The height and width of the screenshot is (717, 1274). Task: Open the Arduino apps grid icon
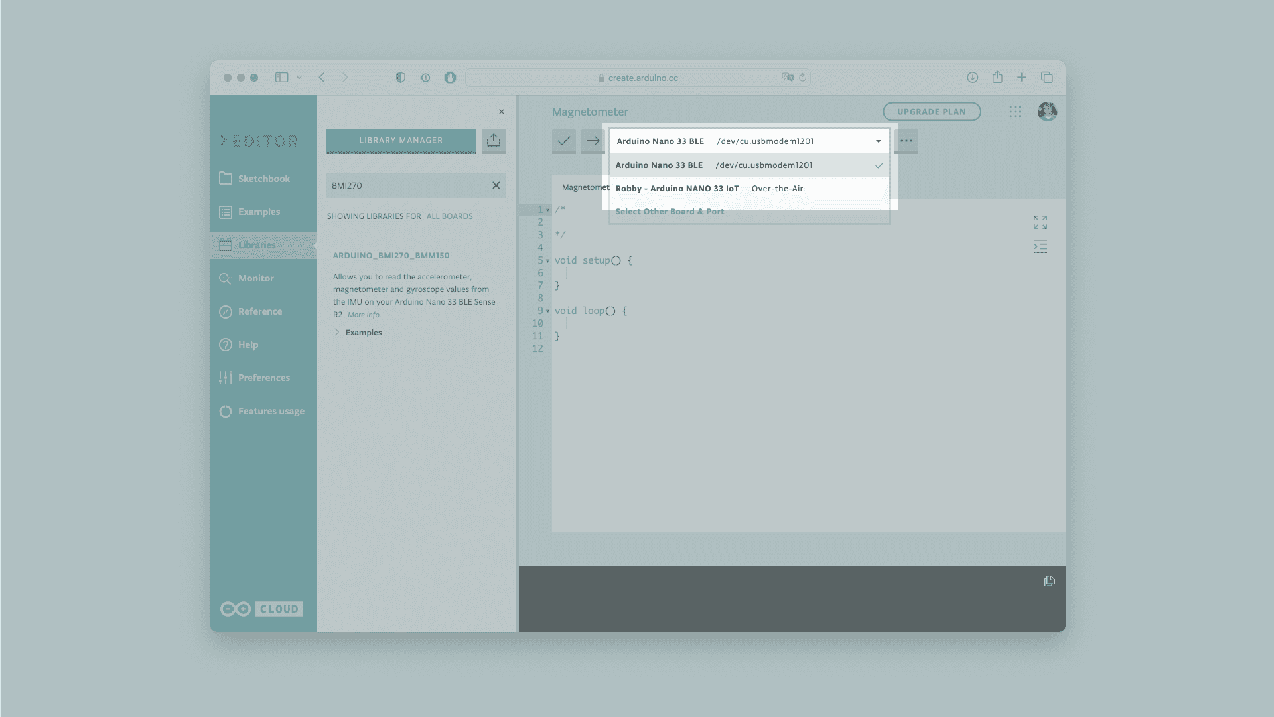(1015, 112)
